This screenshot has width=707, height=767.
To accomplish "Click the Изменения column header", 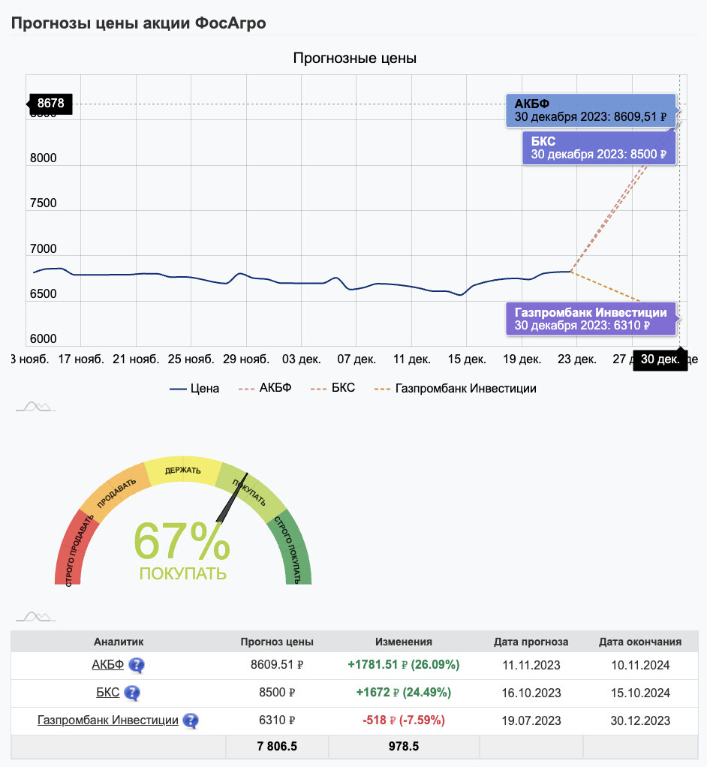I will click(x=404, y=642).
